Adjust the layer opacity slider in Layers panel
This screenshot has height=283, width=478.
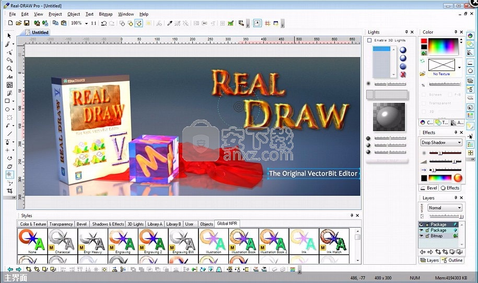click(x=446, y=216)
